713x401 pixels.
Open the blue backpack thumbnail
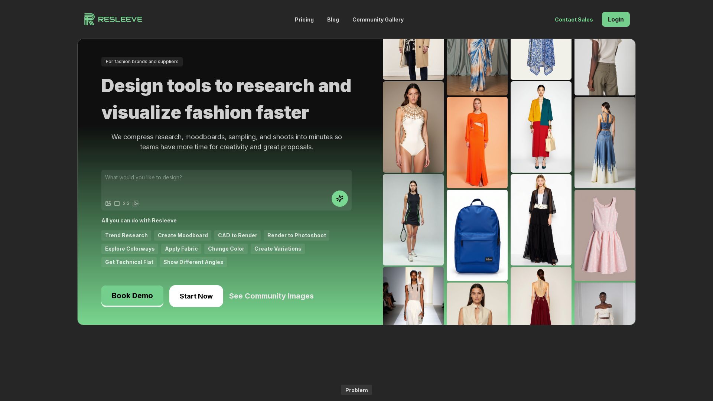(x=477, y=235)
